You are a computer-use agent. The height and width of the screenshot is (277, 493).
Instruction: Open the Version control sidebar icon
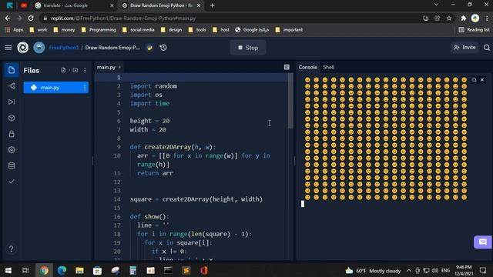coord(12,86)
